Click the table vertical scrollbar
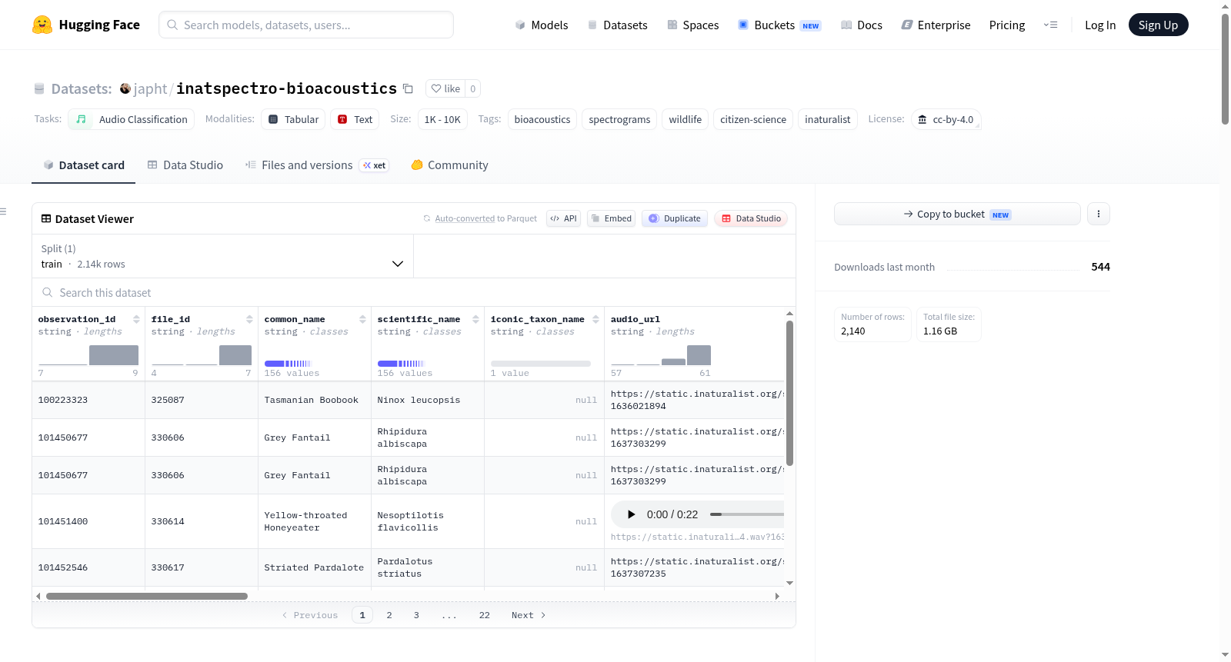 789,392
